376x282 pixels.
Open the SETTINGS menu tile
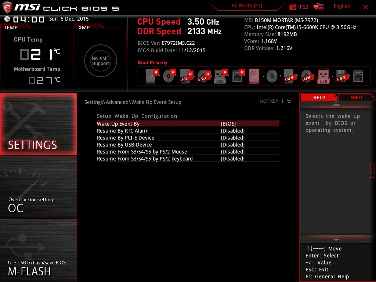pyautogui.click(x=38, y=124)
